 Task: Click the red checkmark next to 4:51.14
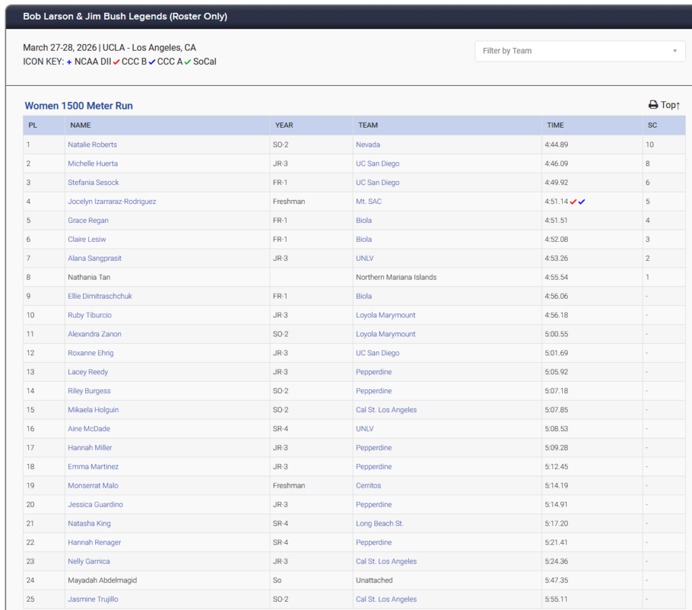tap(573, 201)
